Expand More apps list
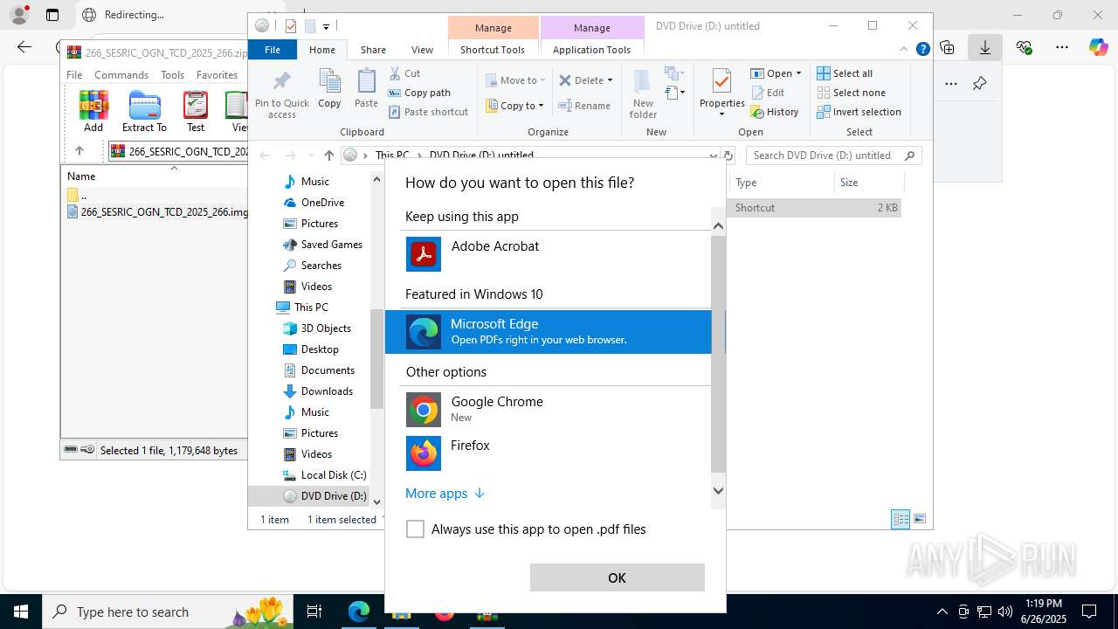Screen dimensions: 1118x629 point(445,494)
